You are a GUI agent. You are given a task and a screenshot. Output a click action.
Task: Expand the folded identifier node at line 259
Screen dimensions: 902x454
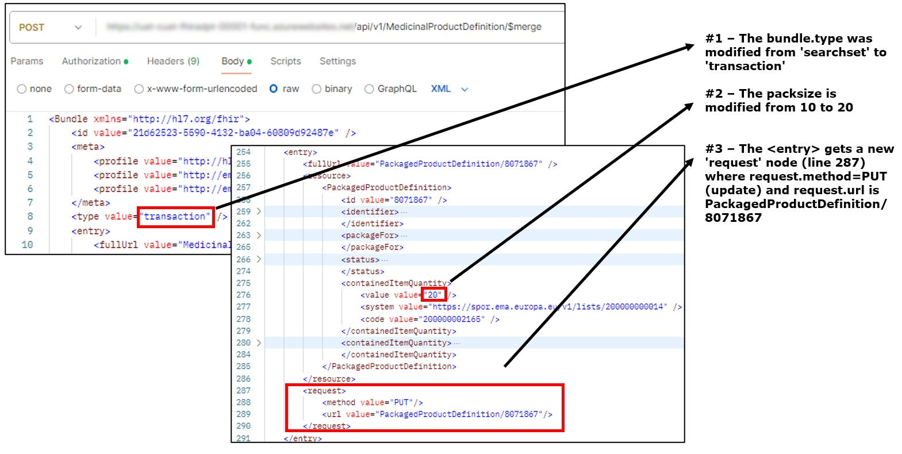[x=259, y=211]
